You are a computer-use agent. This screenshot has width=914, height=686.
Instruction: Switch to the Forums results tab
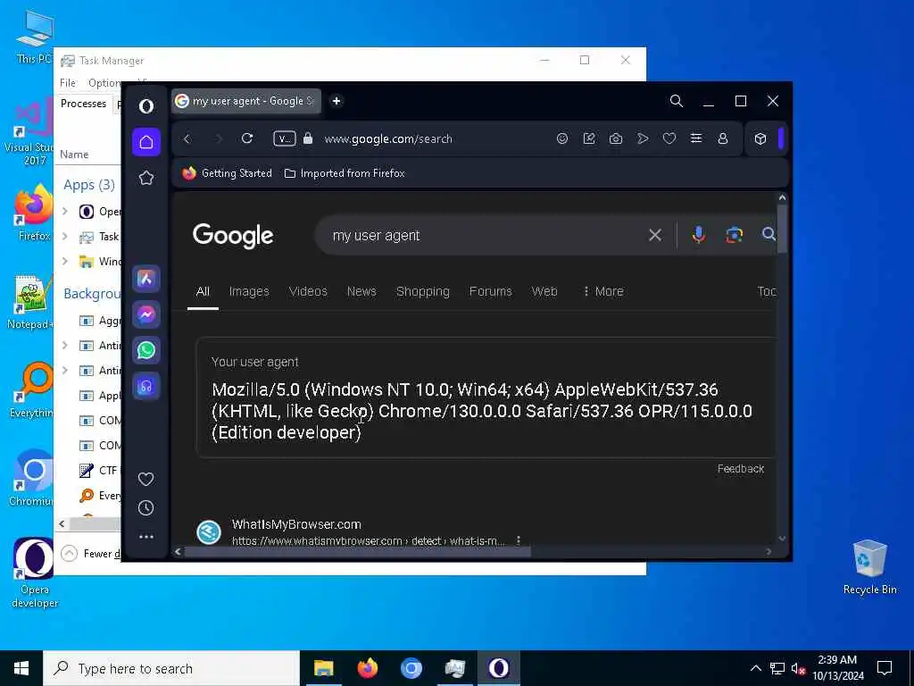click(490, 291)
